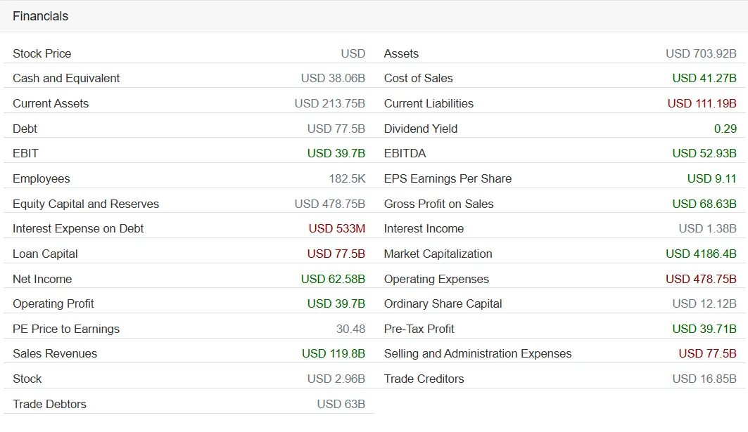This screenshot has height=432, width=748.
Task: Open the Stock Price link
Action: (42, 53)
